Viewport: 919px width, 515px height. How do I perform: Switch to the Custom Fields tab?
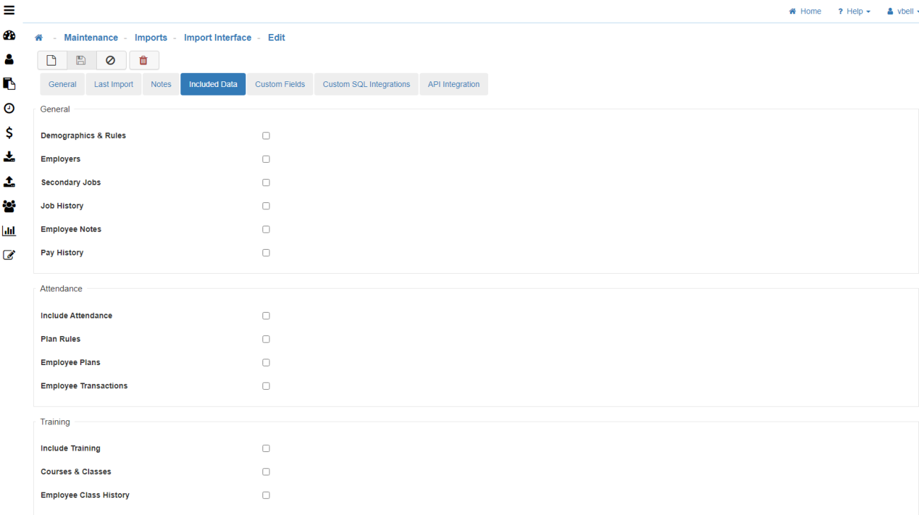[x=279, y=84]
